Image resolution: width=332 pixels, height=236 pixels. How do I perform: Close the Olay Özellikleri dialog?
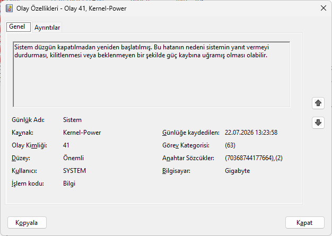click(x=324, y=8)
